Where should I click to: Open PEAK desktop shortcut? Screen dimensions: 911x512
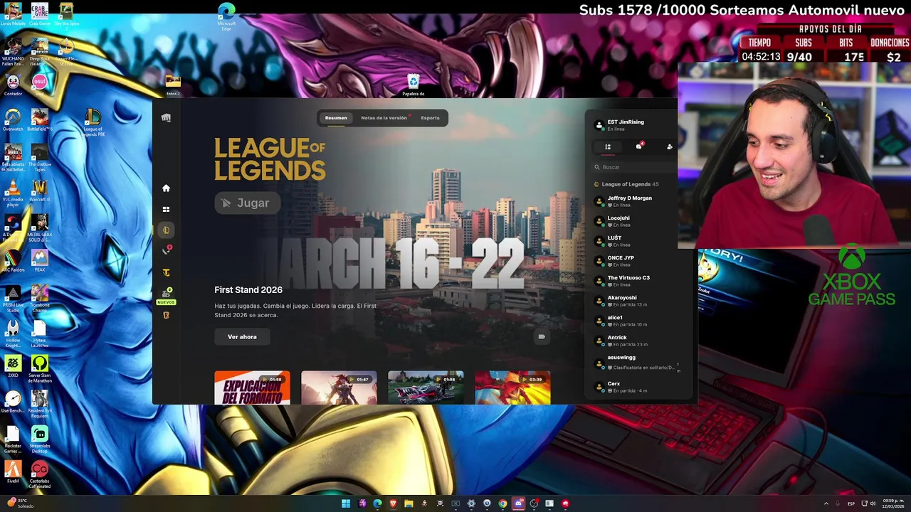(40, 260)
